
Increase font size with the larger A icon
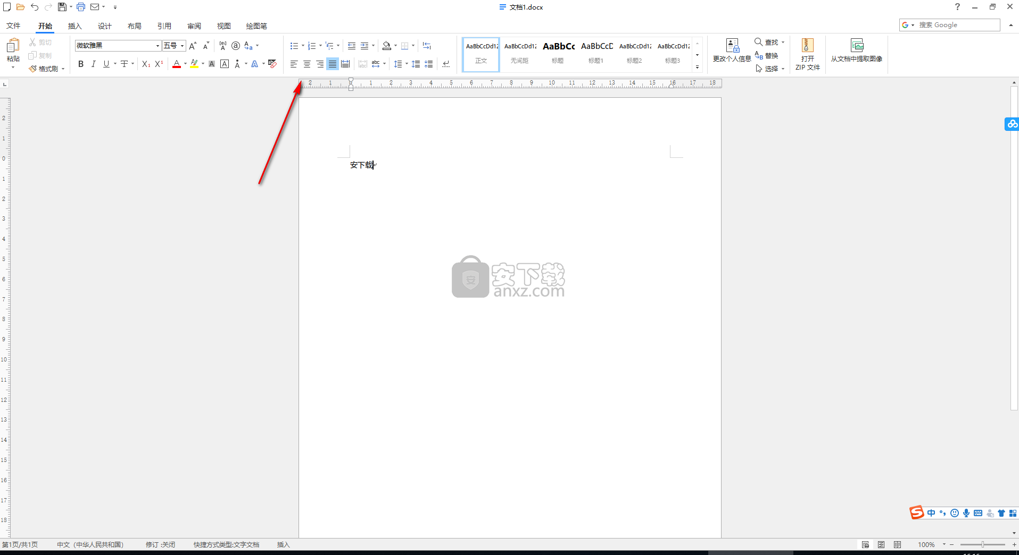coord(193,46)
